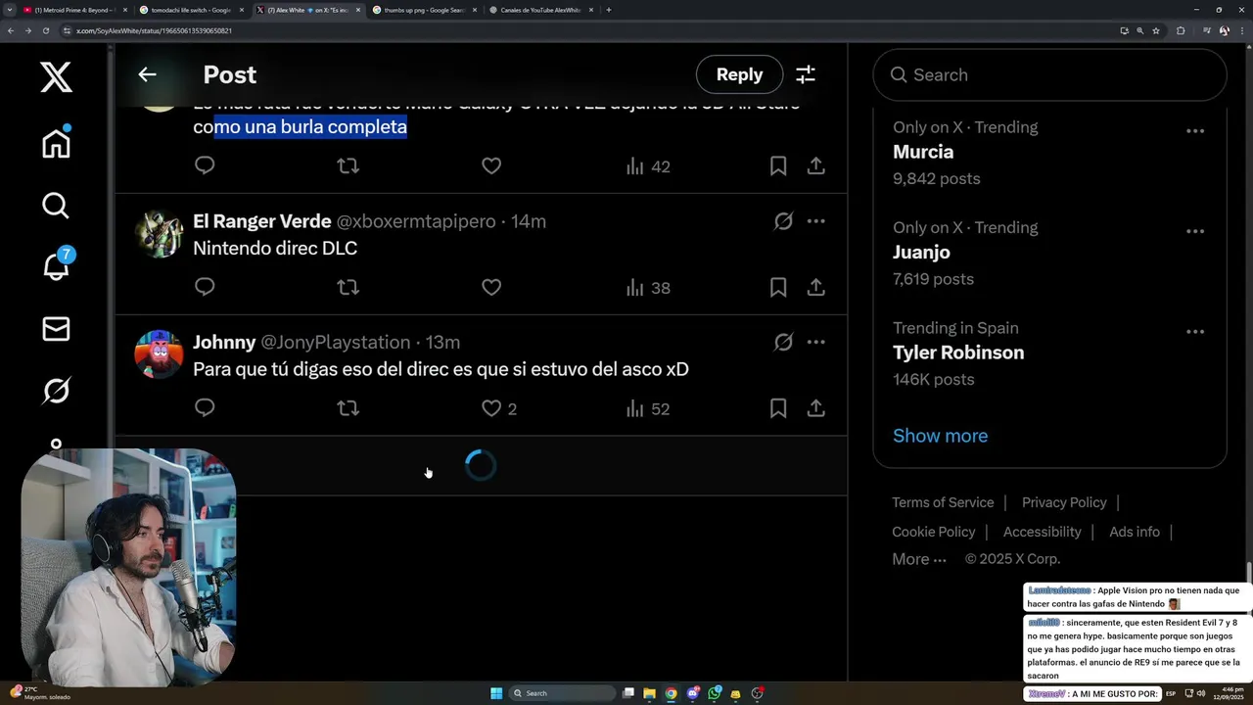1253x705 pixels.
Task: Open reply sorting options icon beside Reply
Action: point(806,74)
